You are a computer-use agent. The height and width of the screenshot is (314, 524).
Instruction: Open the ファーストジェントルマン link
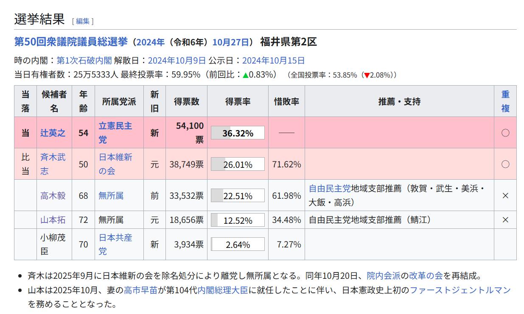pyautogui.click(x=460, y=290)
